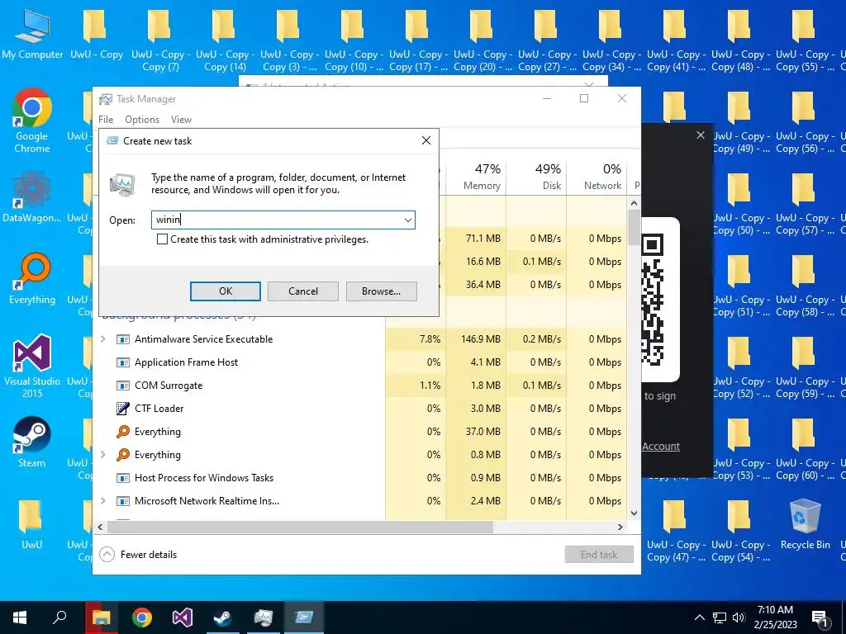Select Host Process for Windows Tasks

[x=204, y=478]
